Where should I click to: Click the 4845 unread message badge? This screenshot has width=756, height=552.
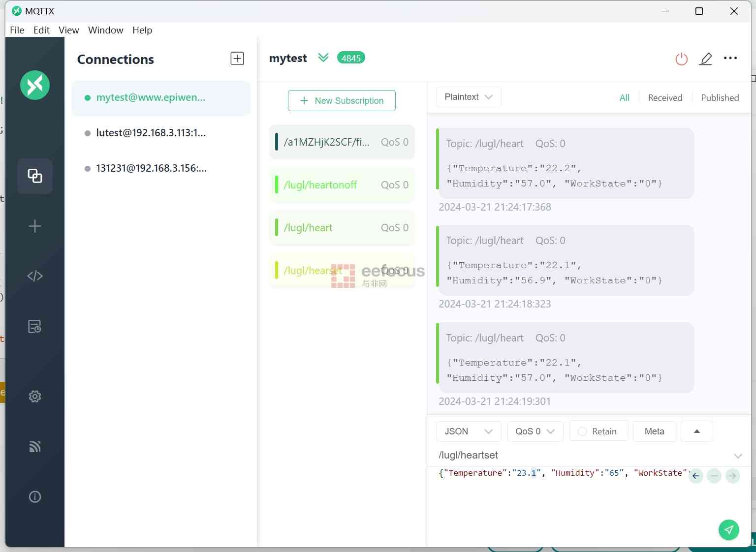[x=351, y=58]
